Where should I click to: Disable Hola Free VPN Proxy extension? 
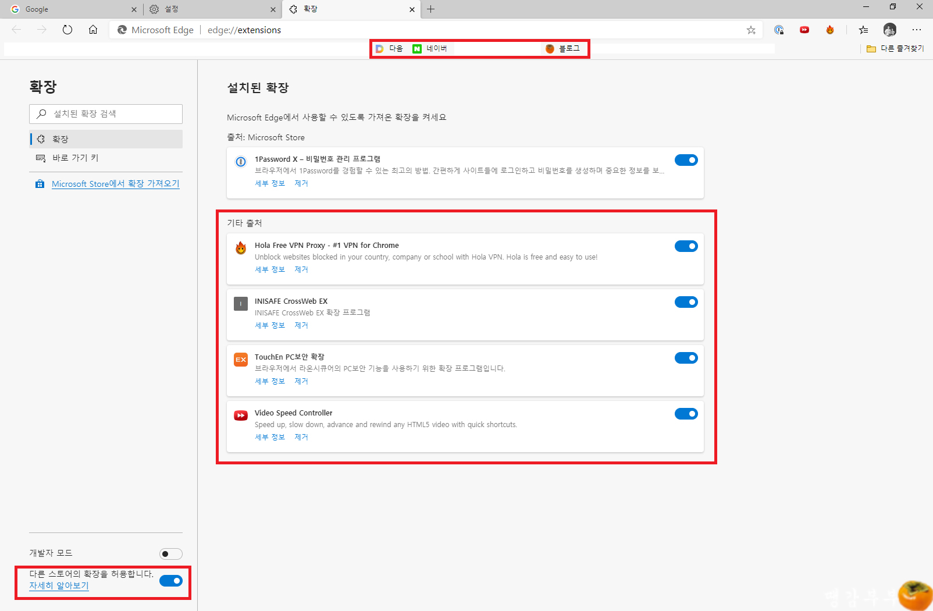(686, 246)
